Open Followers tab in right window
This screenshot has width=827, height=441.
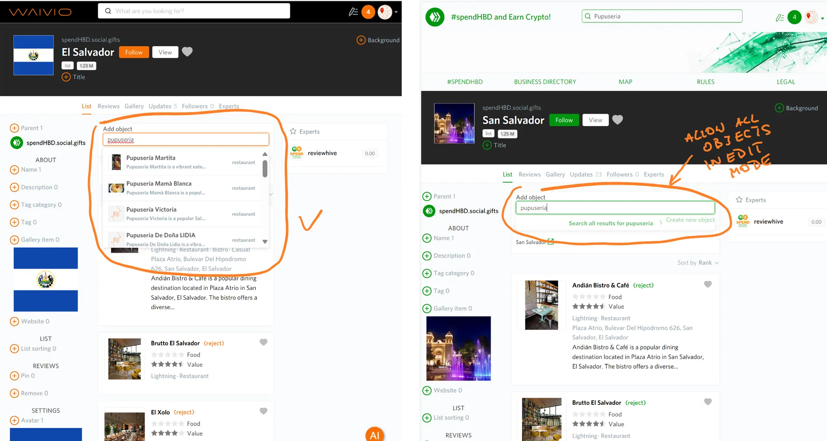coord(623,174)
